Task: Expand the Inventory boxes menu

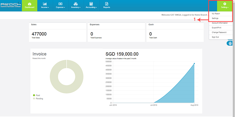Action: click(x=76, y=6)
